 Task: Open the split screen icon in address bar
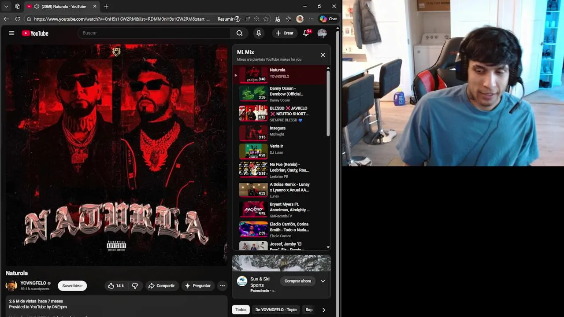(248, 19)
